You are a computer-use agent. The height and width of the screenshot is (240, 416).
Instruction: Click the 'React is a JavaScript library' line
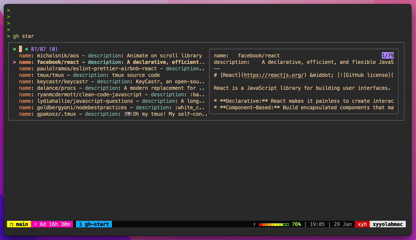click(x=302, y=88)
